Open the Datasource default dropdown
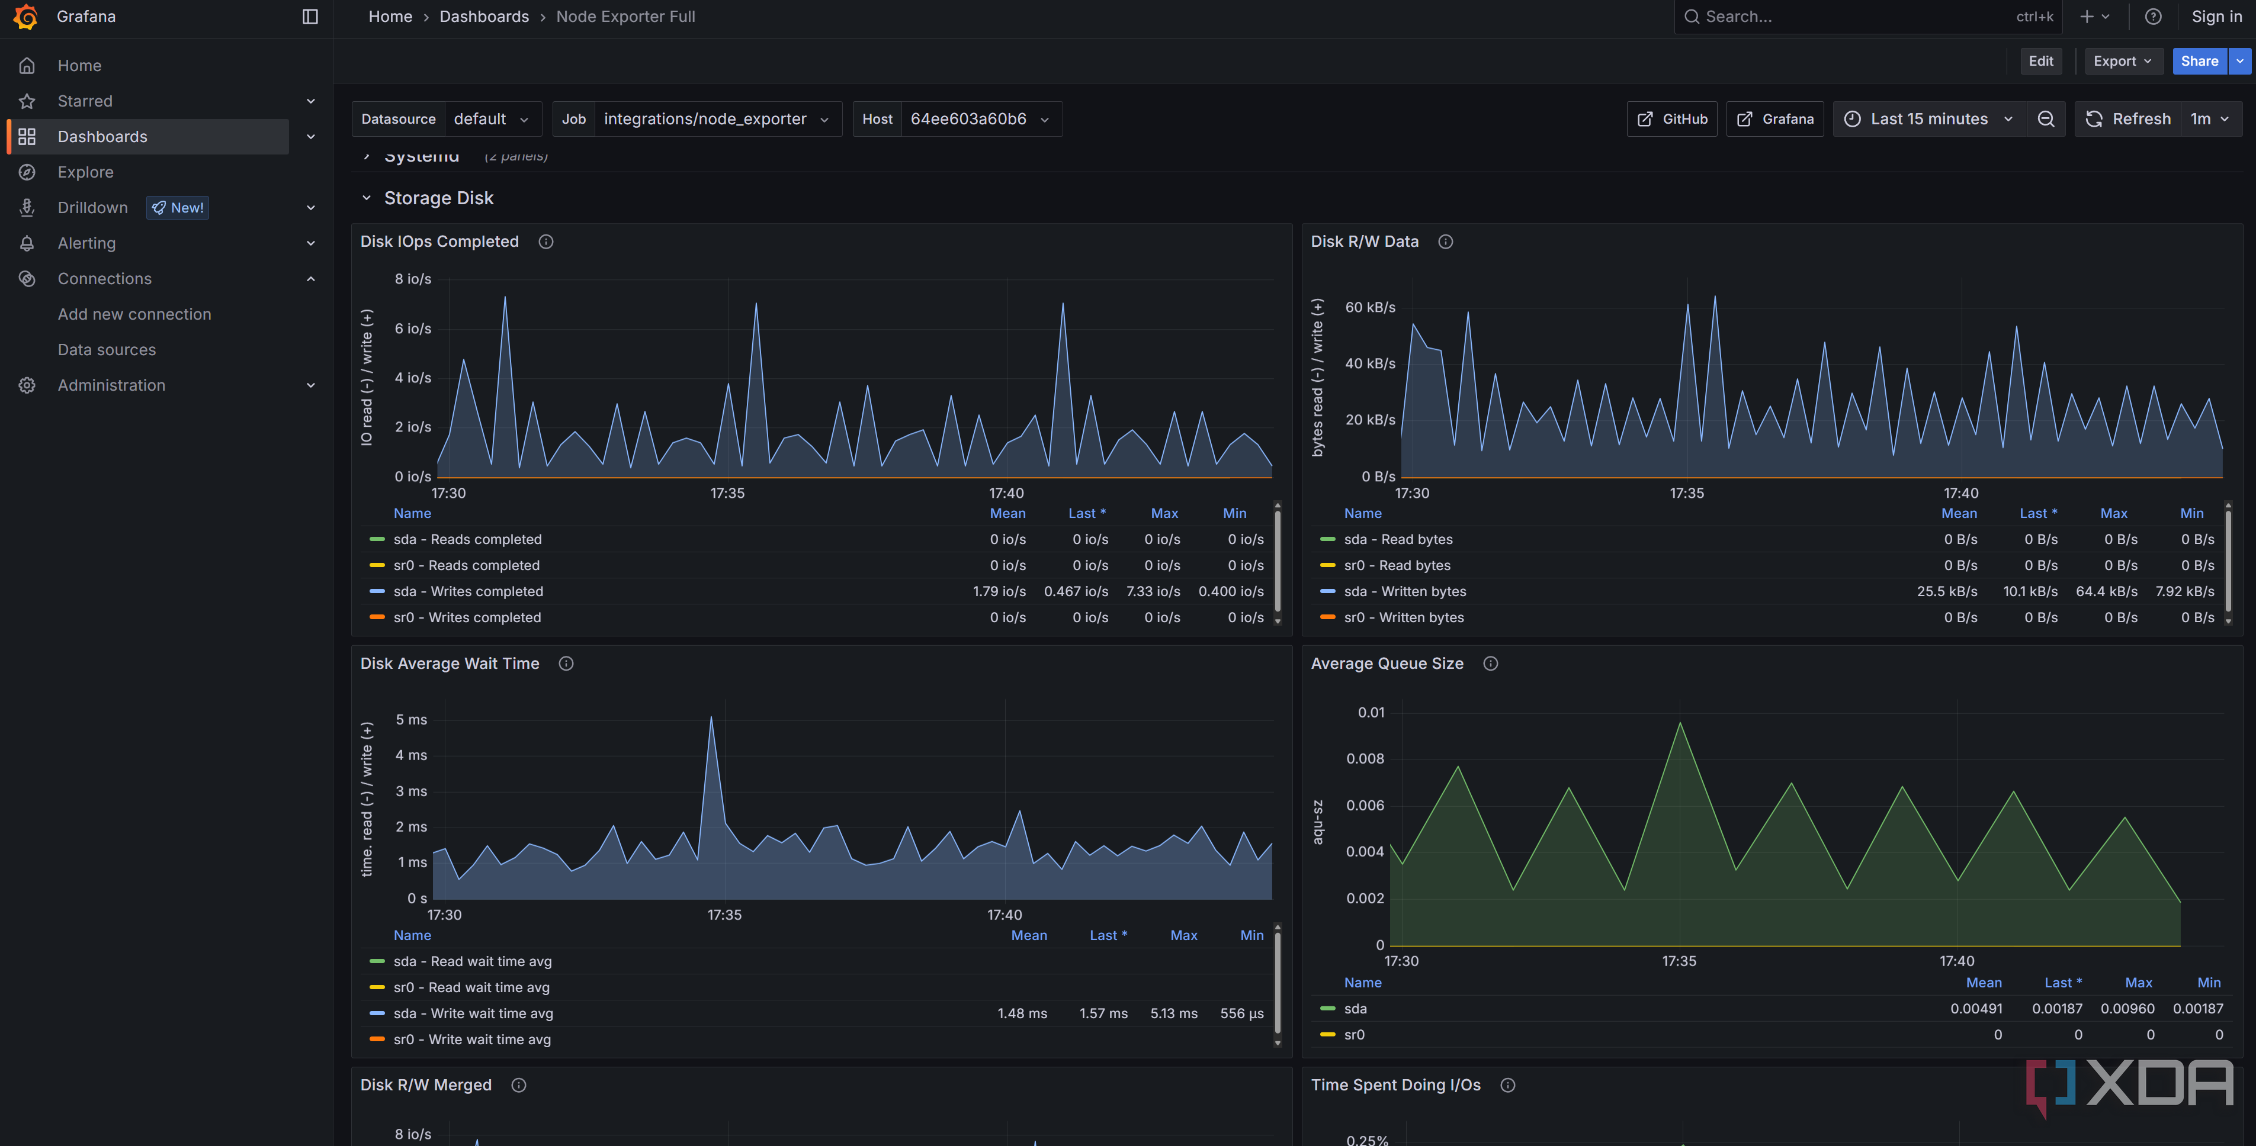 tap(492, 119)
